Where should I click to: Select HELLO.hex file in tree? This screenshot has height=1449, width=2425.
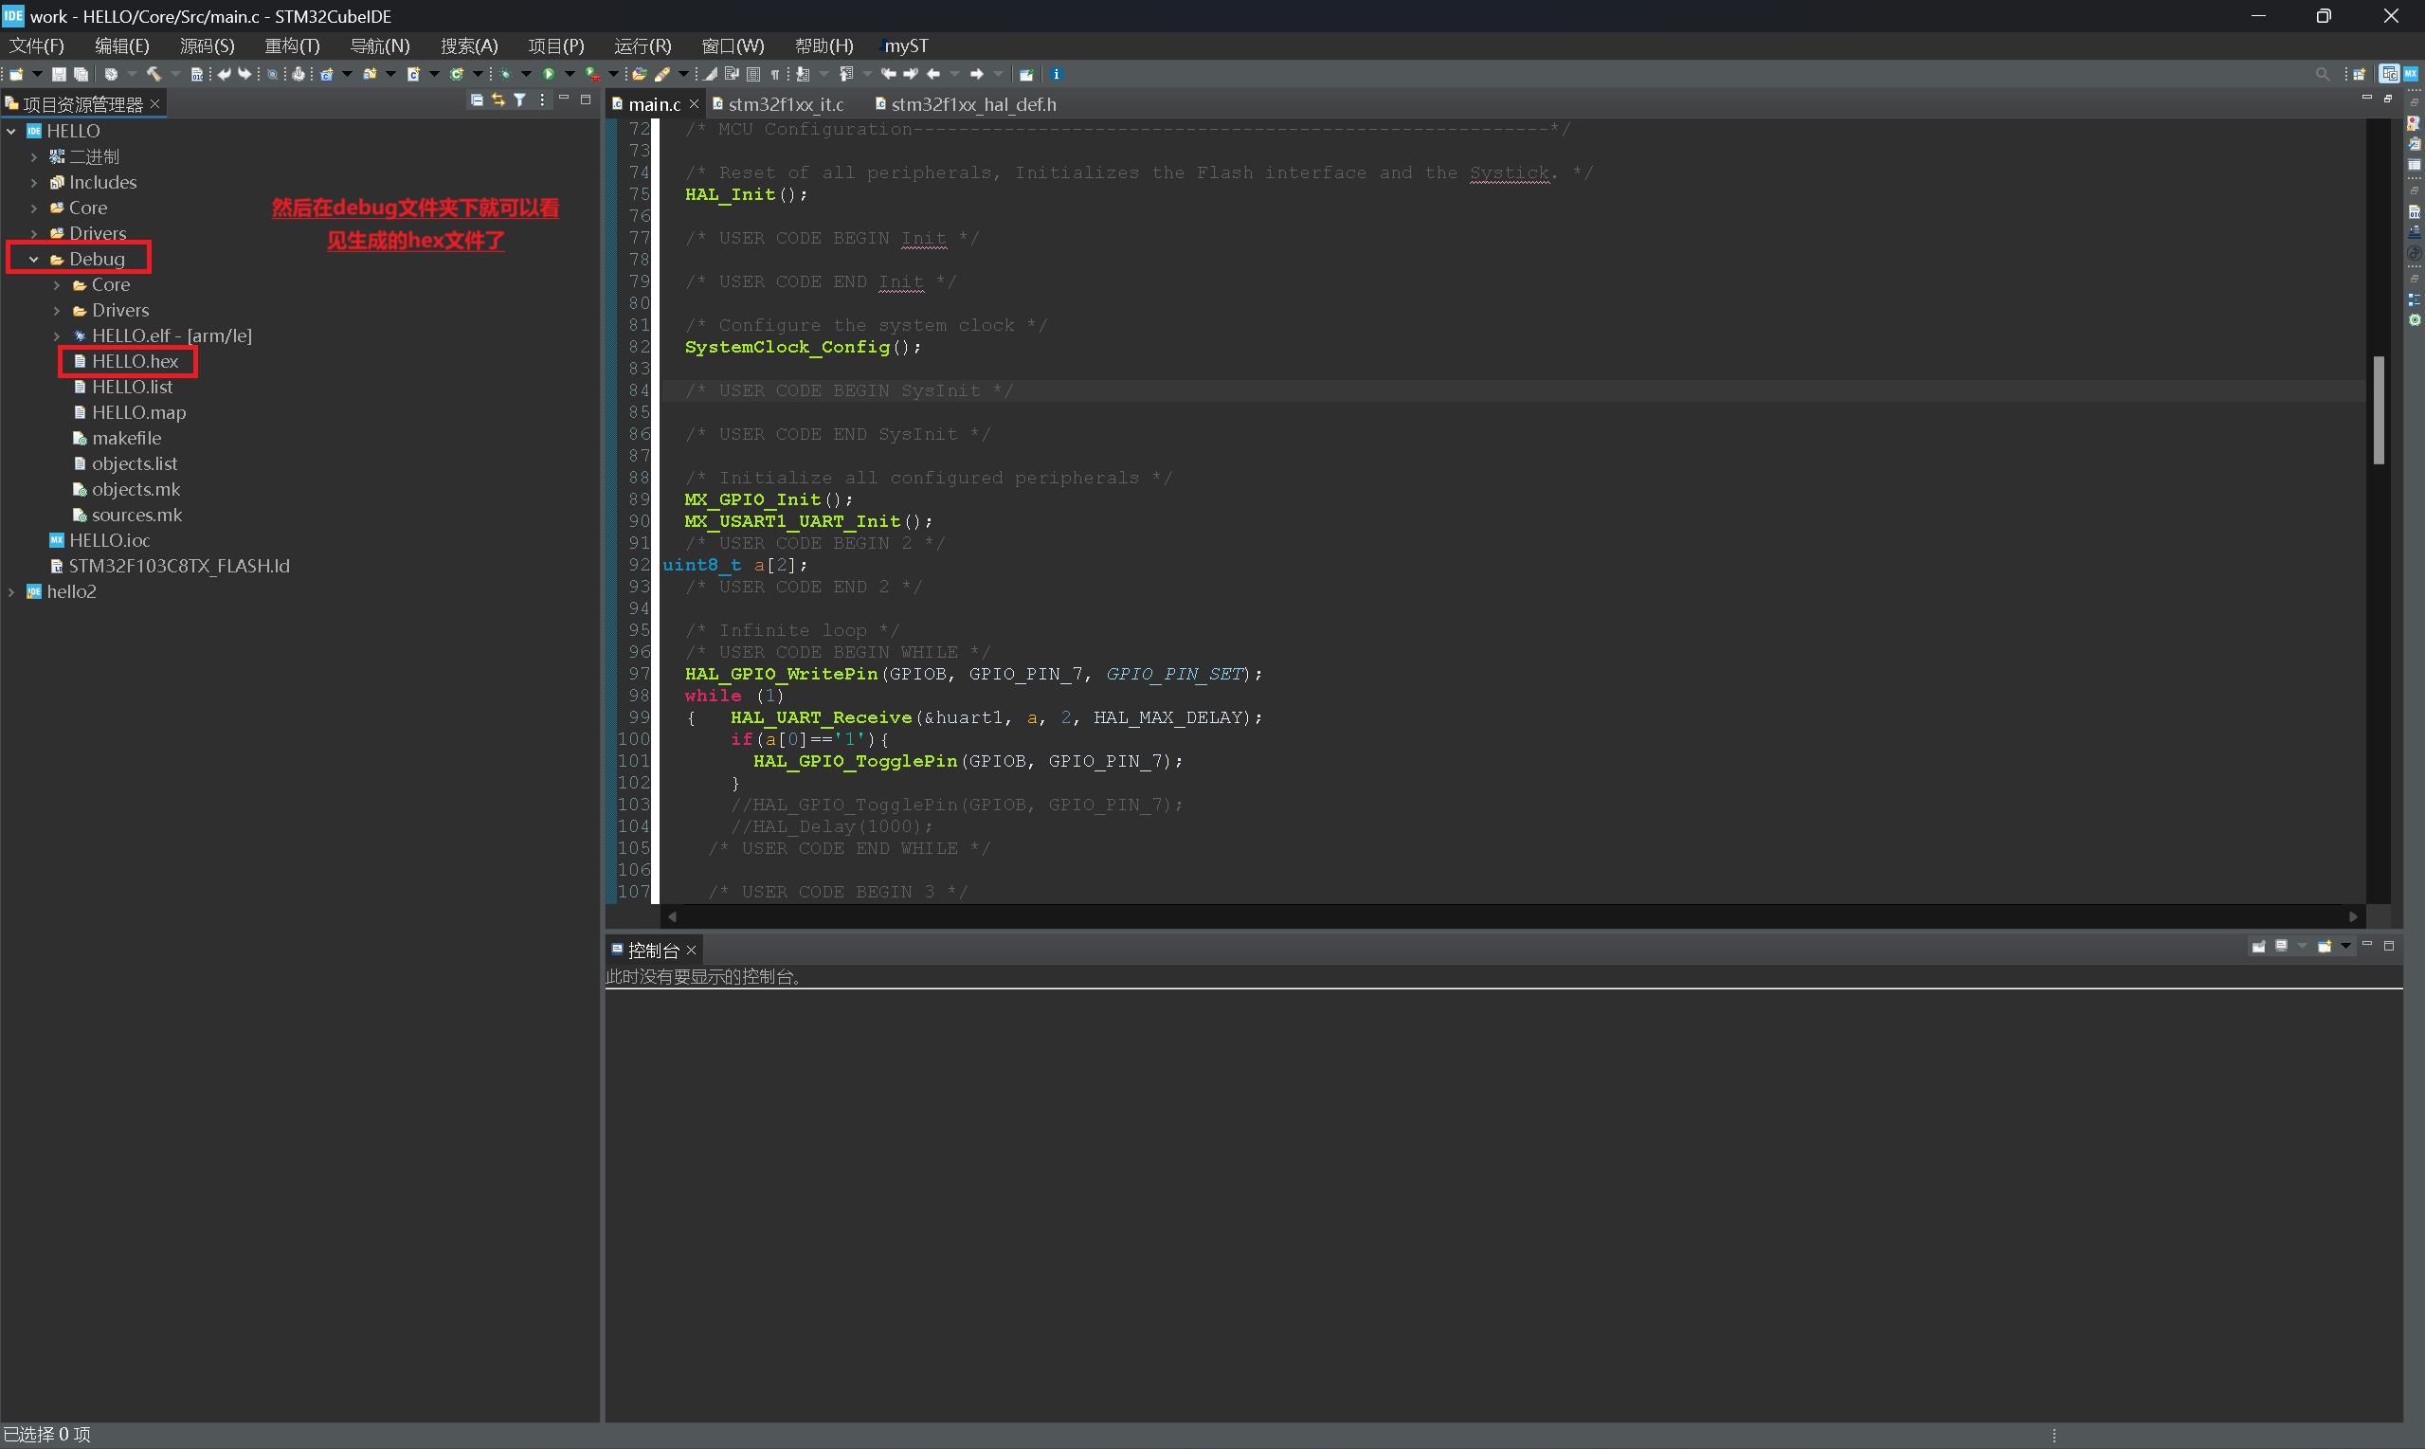[135, 361]
